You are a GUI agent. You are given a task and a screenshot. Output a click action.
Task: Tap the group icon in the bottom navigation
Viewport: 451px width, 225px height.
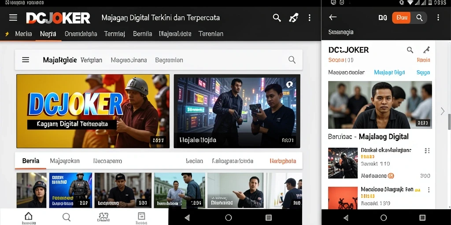coord(103,217)
